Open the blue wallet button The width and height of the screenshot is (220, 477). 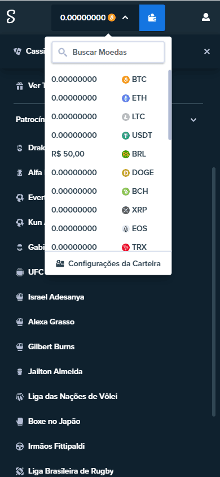pyautogui.click(x=152, y=18)
